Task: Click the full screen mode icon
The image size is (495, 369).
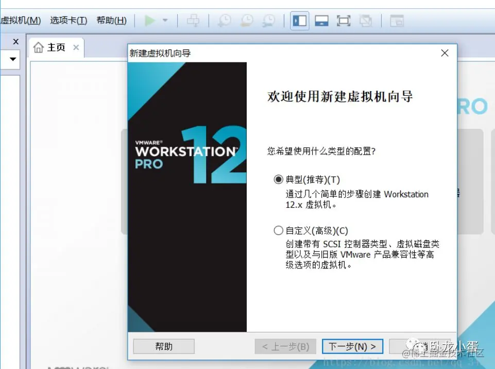Action: [344, 21]
